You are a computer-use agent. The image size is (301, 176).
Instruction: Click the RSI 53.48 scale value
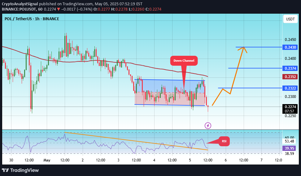(x=289, y=141)
